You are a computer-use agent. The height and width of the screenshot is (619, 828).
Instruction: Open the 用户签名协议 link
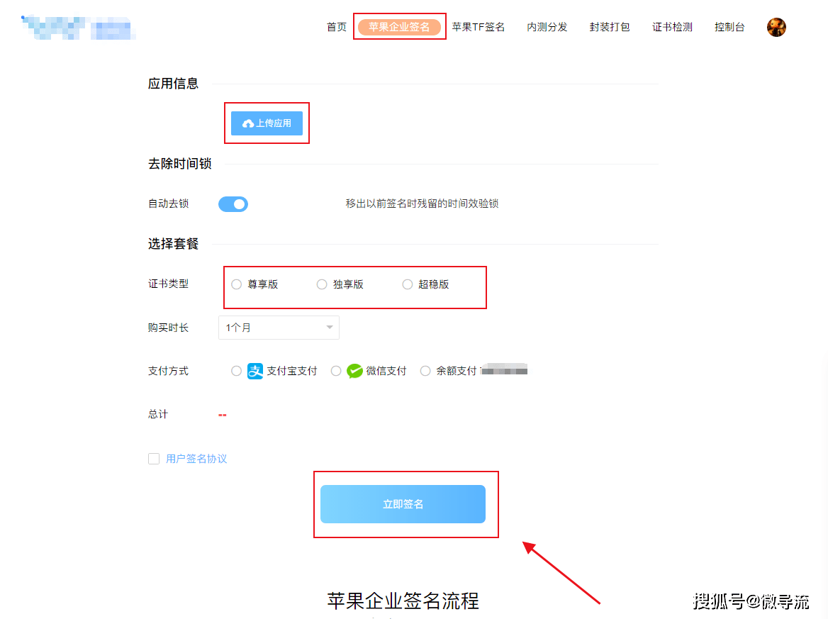point(196,459)
